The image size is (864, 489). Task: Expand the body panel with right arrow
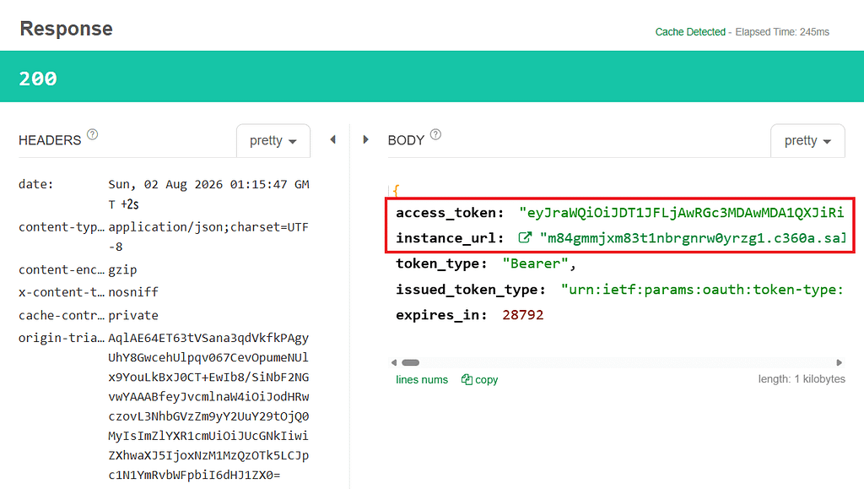(365, 139)
